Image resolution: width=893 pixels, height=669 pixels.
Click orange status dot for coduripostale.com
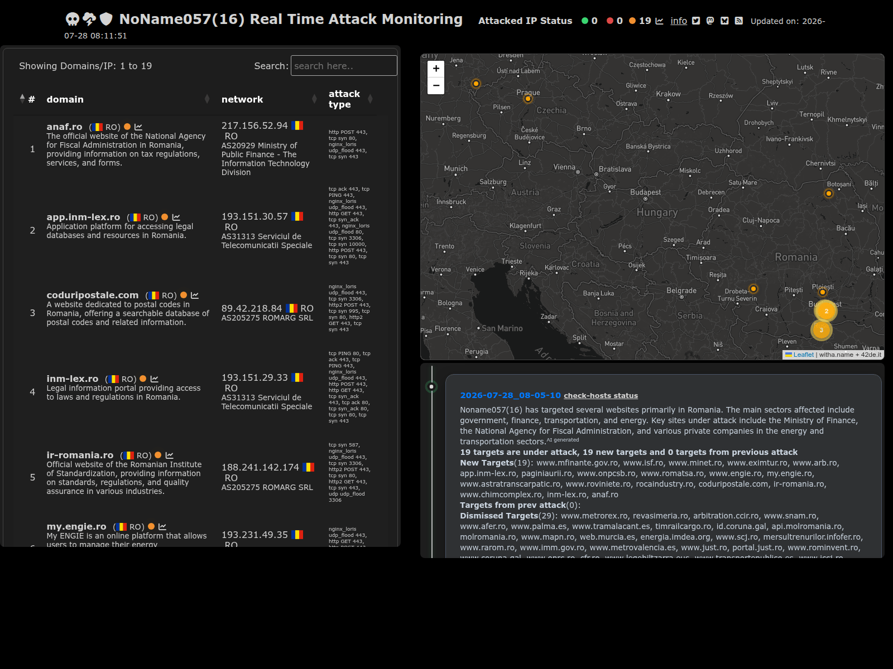pos(184,295)
